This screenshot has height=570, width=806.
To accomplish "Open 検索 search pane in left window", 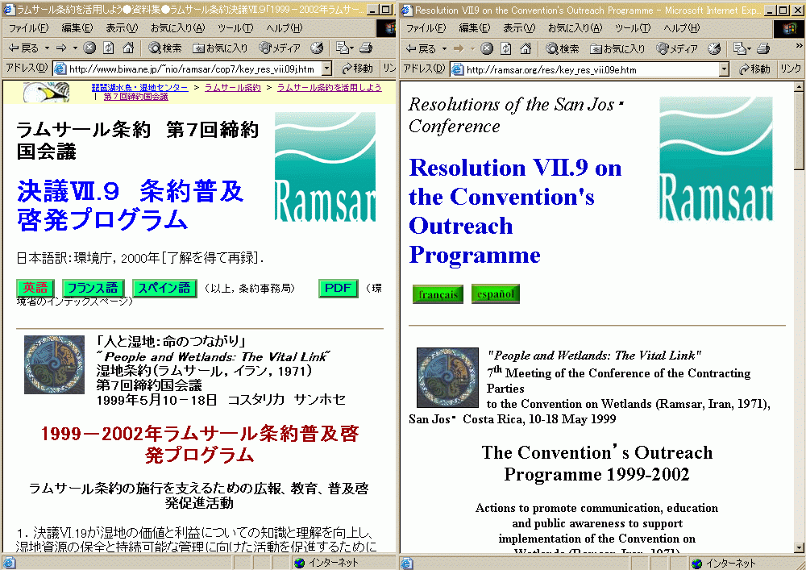I will click(165, 48).
